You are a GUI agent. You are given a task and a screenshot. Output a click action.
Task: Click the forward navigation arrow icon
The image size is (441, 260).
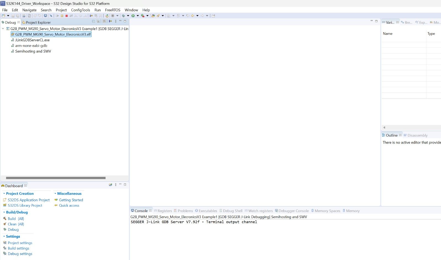tap(202, 16)
